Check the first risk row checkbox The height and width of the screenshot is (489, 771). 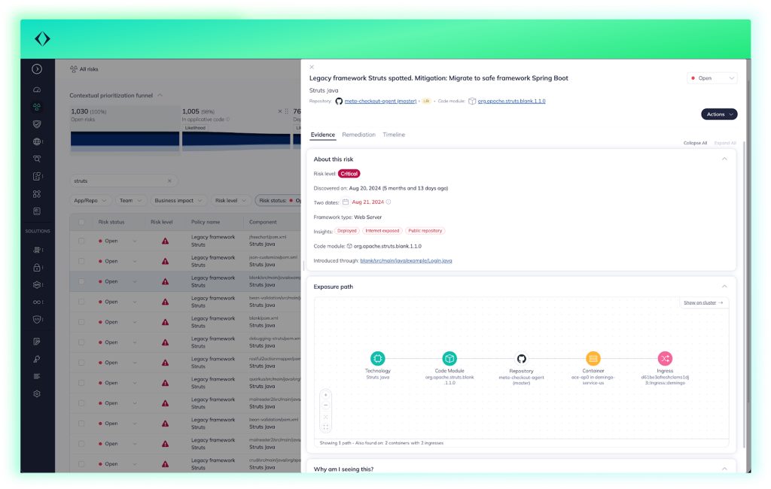[81, 241]
